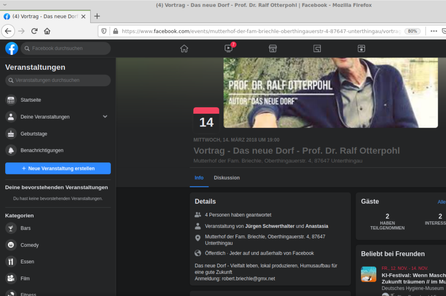Click robert.briechle@gmx.net email text

pyautogui.click(x=248, y=279)
